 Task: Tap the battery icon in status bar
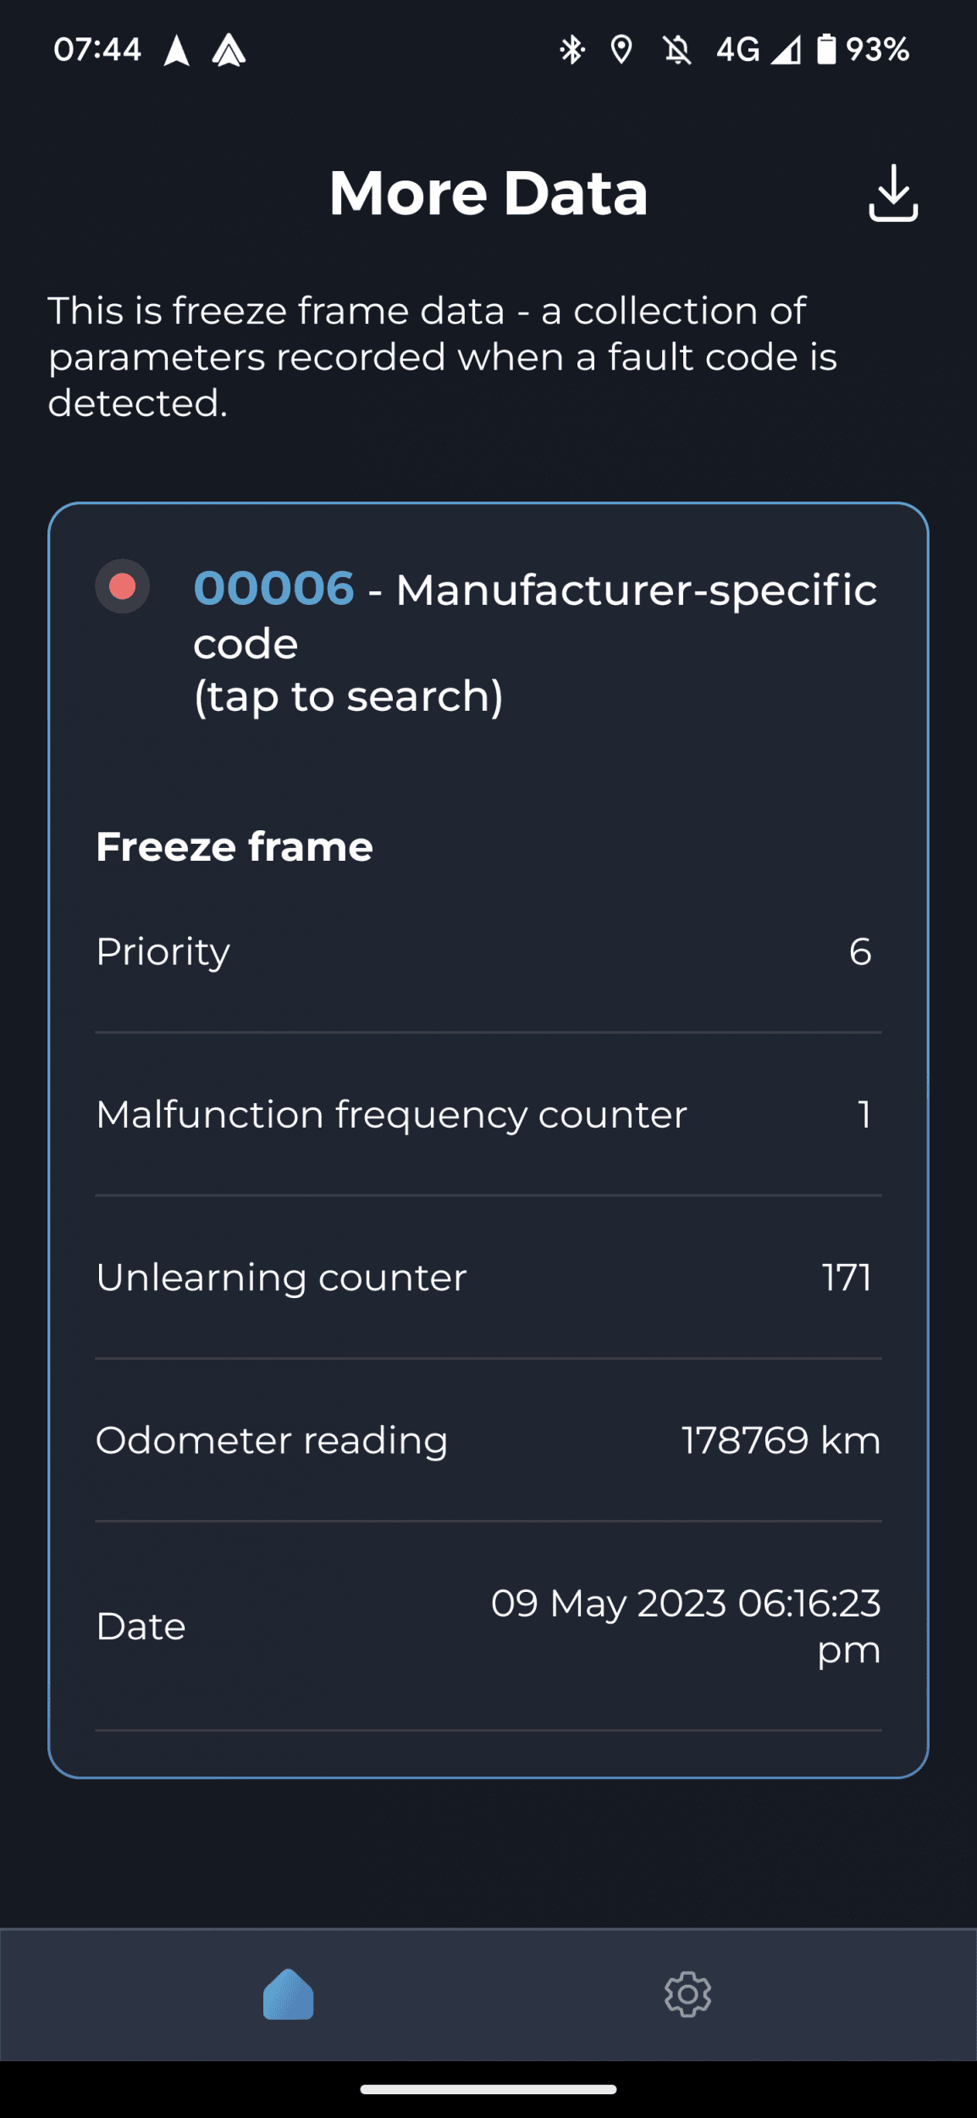pyautogui.click(x=825, y=49)
